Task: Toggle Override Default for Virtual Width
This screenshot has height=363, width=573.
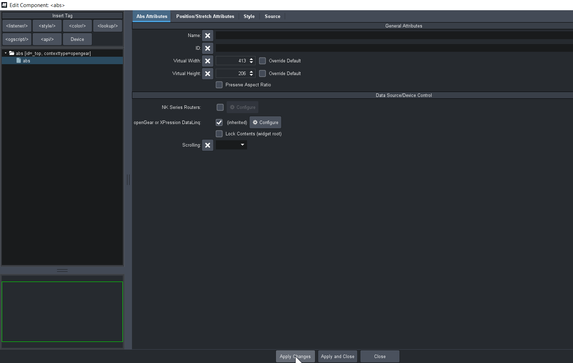Action: click(262, 61)
